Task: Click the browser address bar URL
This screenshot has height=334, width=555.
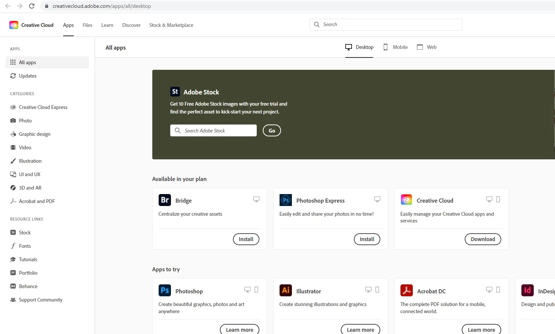Action: (102, 6)
